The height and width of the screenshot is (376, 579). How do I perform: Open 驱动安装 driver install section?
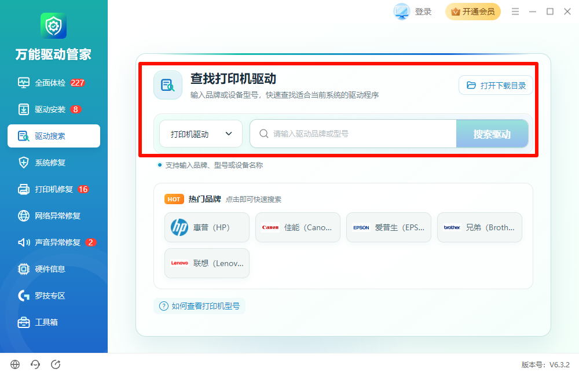point(53,109)
